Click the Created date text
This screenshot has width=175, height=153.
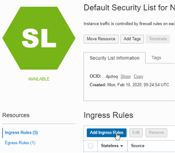[129, 85]
